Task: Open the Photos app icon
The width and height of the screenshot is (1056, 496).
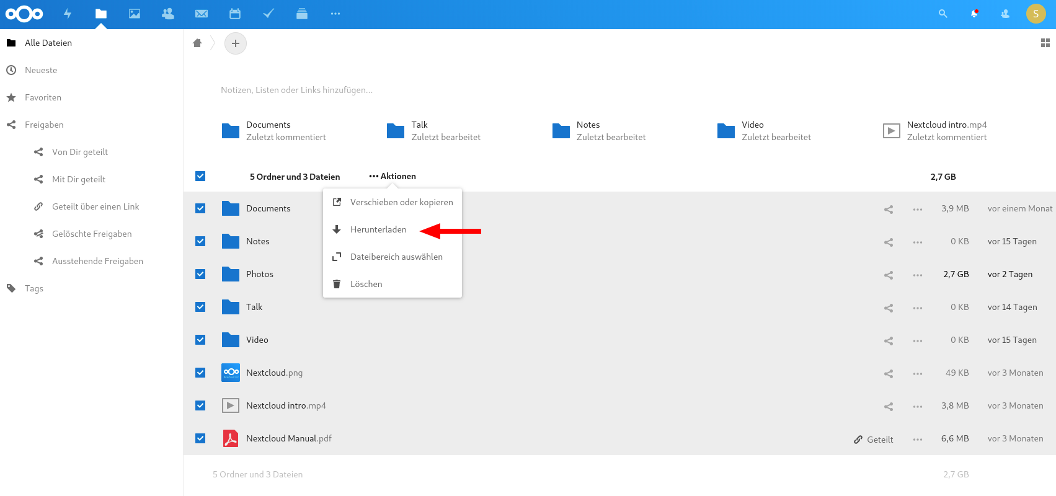Action: [135, 14]
